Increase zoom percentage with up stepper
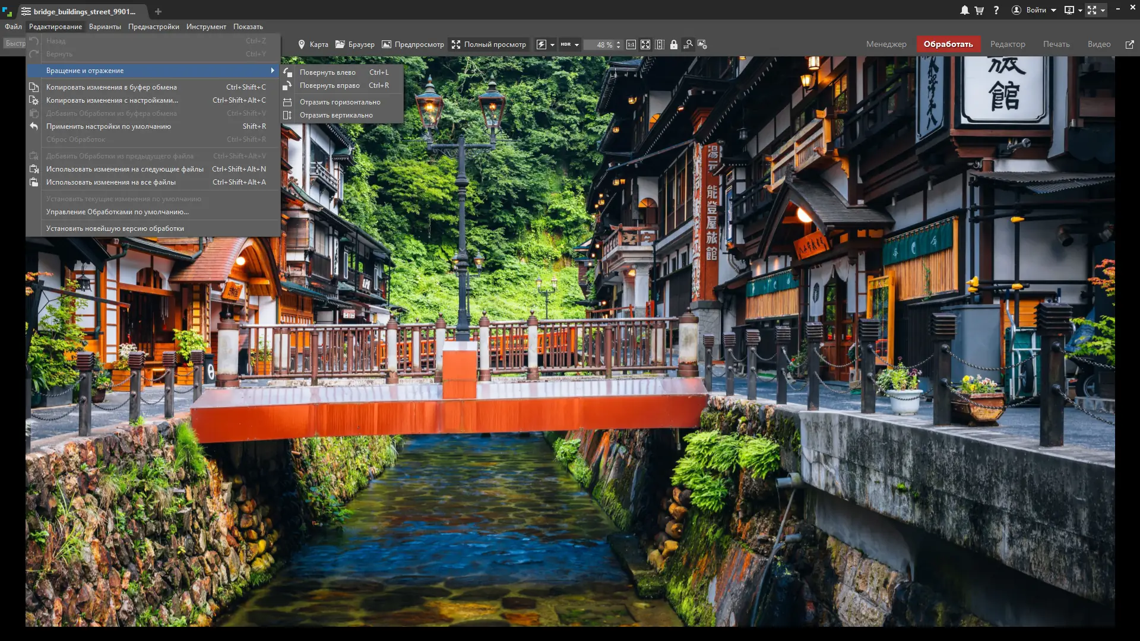 (x=619, y=42)
